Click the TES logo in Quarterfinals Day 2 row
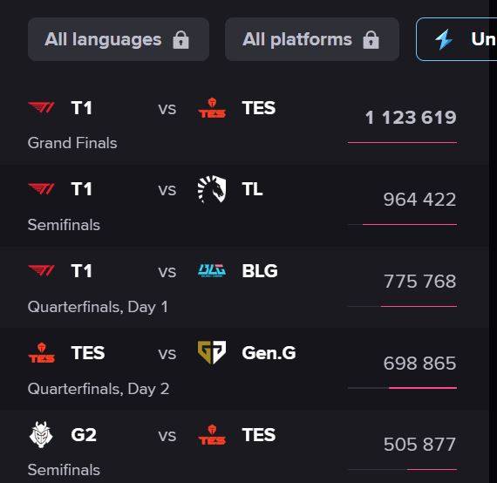 click(x=42, y=352)
